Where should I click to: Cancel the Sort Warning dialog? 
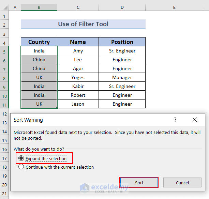coord(182,183)
